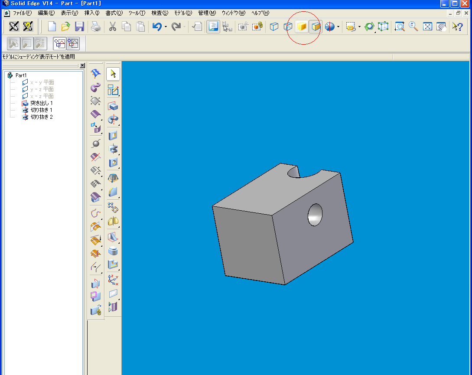
Task: Switch to visible and hidden edges display
Action: pyautogui.click(x=288, y=26)
